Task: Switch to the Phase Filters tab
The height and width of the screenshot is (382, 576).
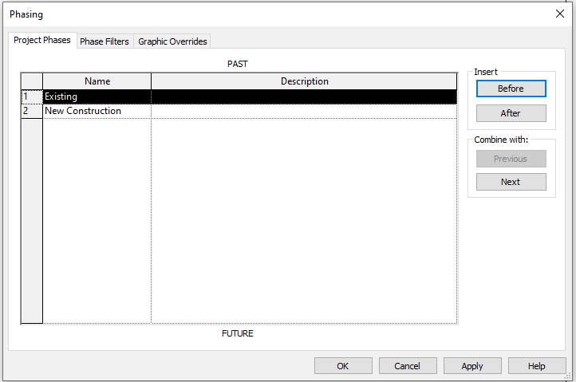Action: (x=105, y=41)
